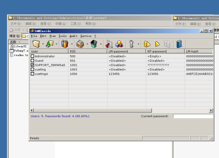Screen dimensions: 219x158
Task: Open settings with the wrench icon
Action: pos(131,44)
